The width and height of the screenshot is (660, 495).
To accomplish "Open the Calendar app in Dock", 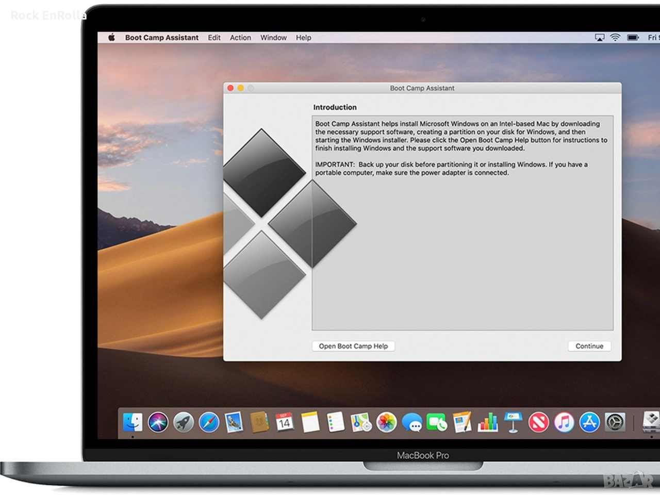I will 284,422.
